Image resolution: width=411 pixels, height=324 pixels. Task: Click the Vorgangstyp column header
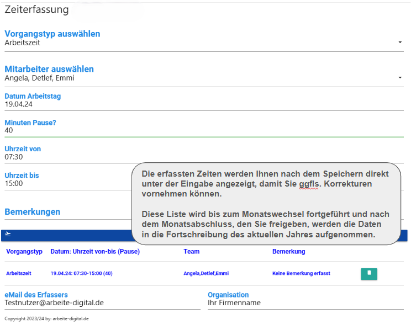pos(24,252)
